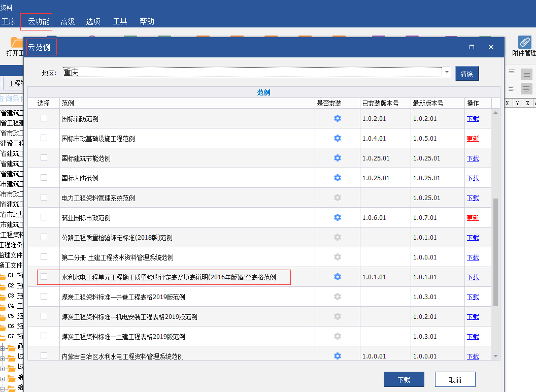Click the install gear icon for 国标人防范例
This screenshot has width=536, height=392.
coord(338,178)
